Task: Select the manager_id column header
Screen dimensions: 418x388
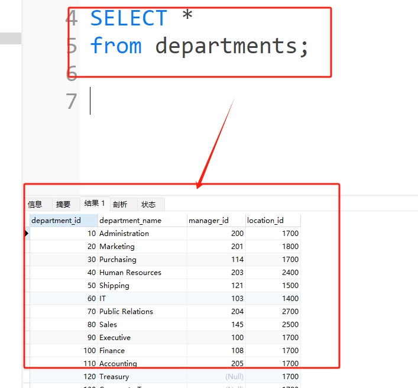Action: [x=208, y=221]
